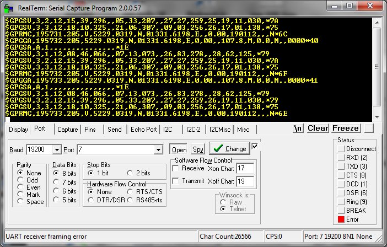
Task: Click the Spy button
Action: click(x=198, y=149)
